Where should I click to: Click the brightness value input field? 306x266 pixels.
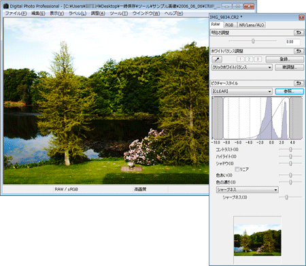[x=292, y=41]
